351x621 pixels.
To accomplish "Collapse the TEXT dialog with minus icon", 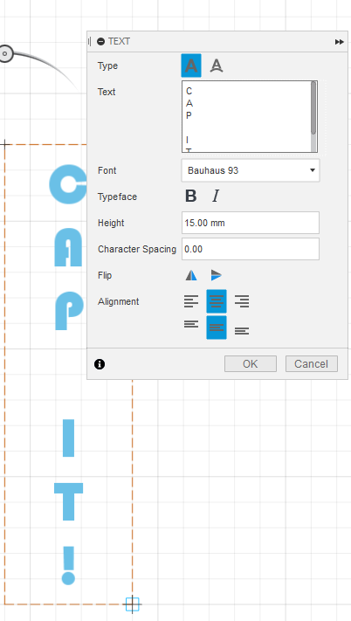I will [101, 42].
